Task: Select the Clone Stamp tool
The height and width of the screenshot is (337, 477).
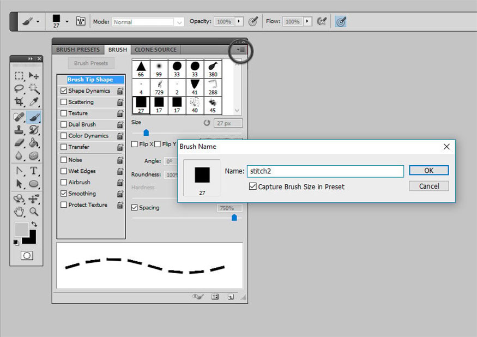Action: click(x=19, y=130)
